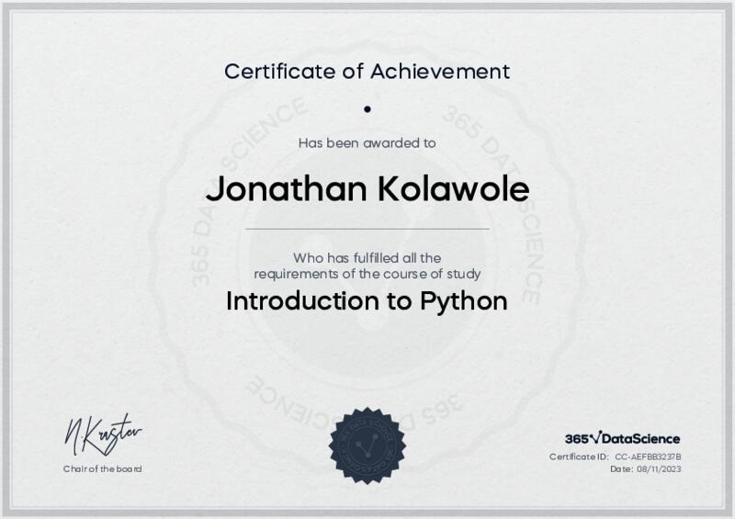The width and height of the screenshot is (735, 519).
Task: Click the node graph symbol inside the seal
Action: click(x=367, y=446)
